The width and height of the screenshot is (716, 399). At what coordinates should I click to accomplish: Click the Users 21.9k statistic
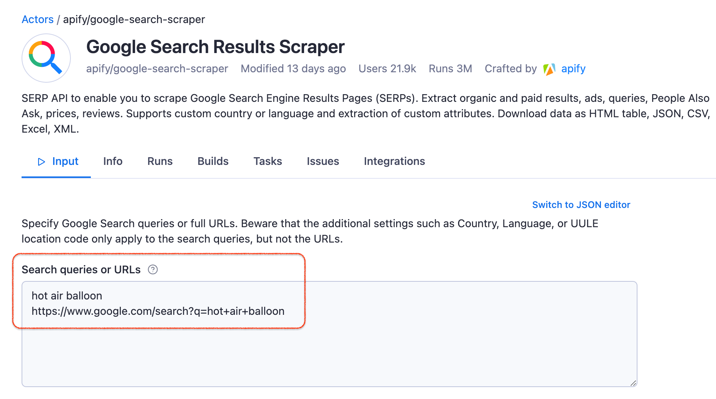387,69
